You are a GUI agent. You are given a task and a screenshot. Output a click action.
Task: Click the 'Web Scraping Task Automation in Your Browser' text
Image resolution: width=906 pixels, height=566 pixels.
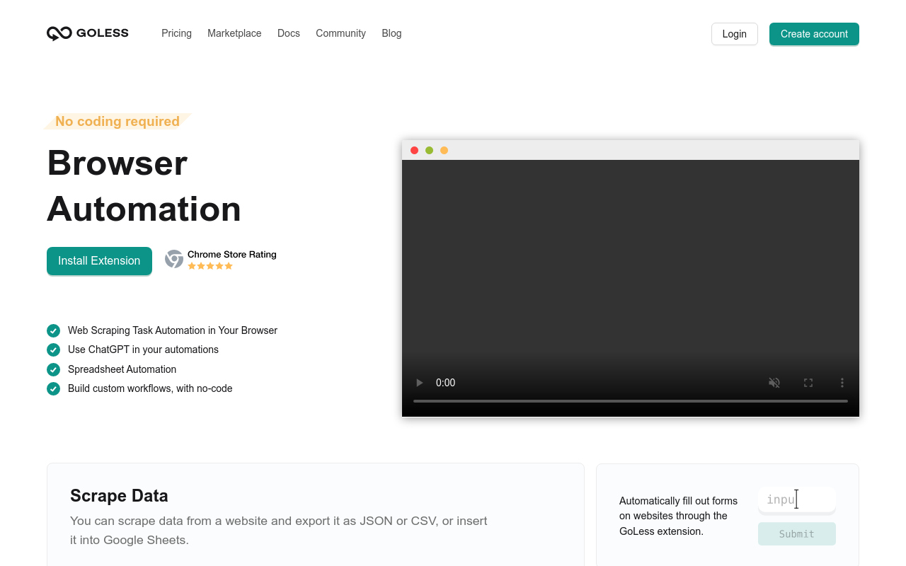[x=173, y=330]
